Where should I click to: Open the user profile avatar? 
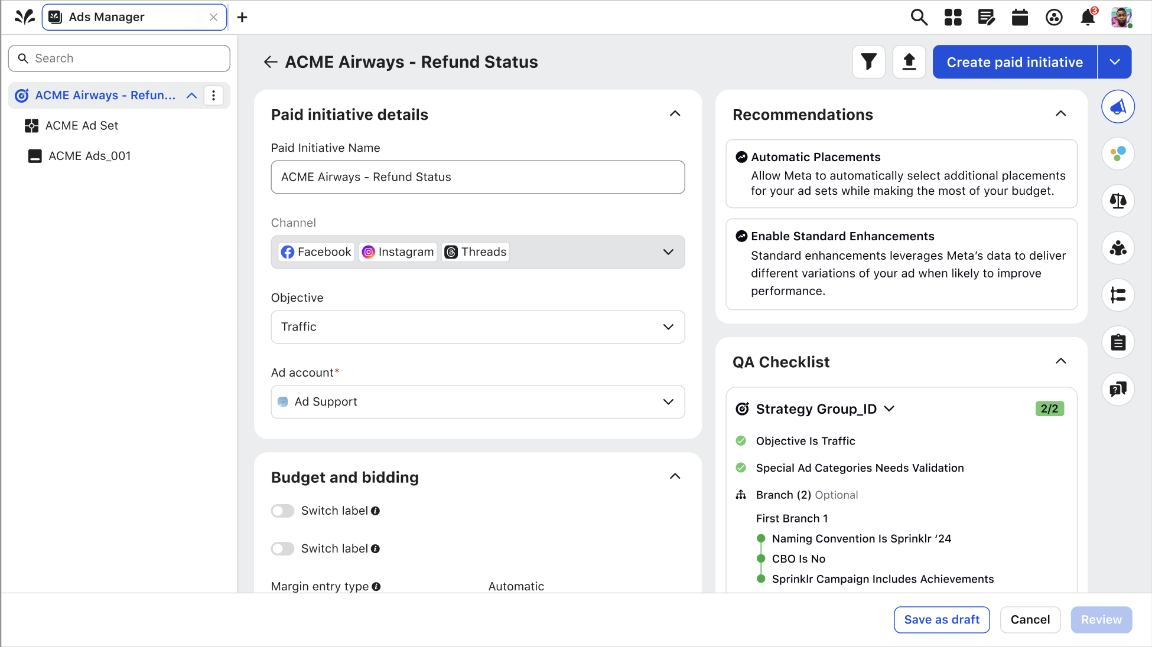tap(1121, 17)
